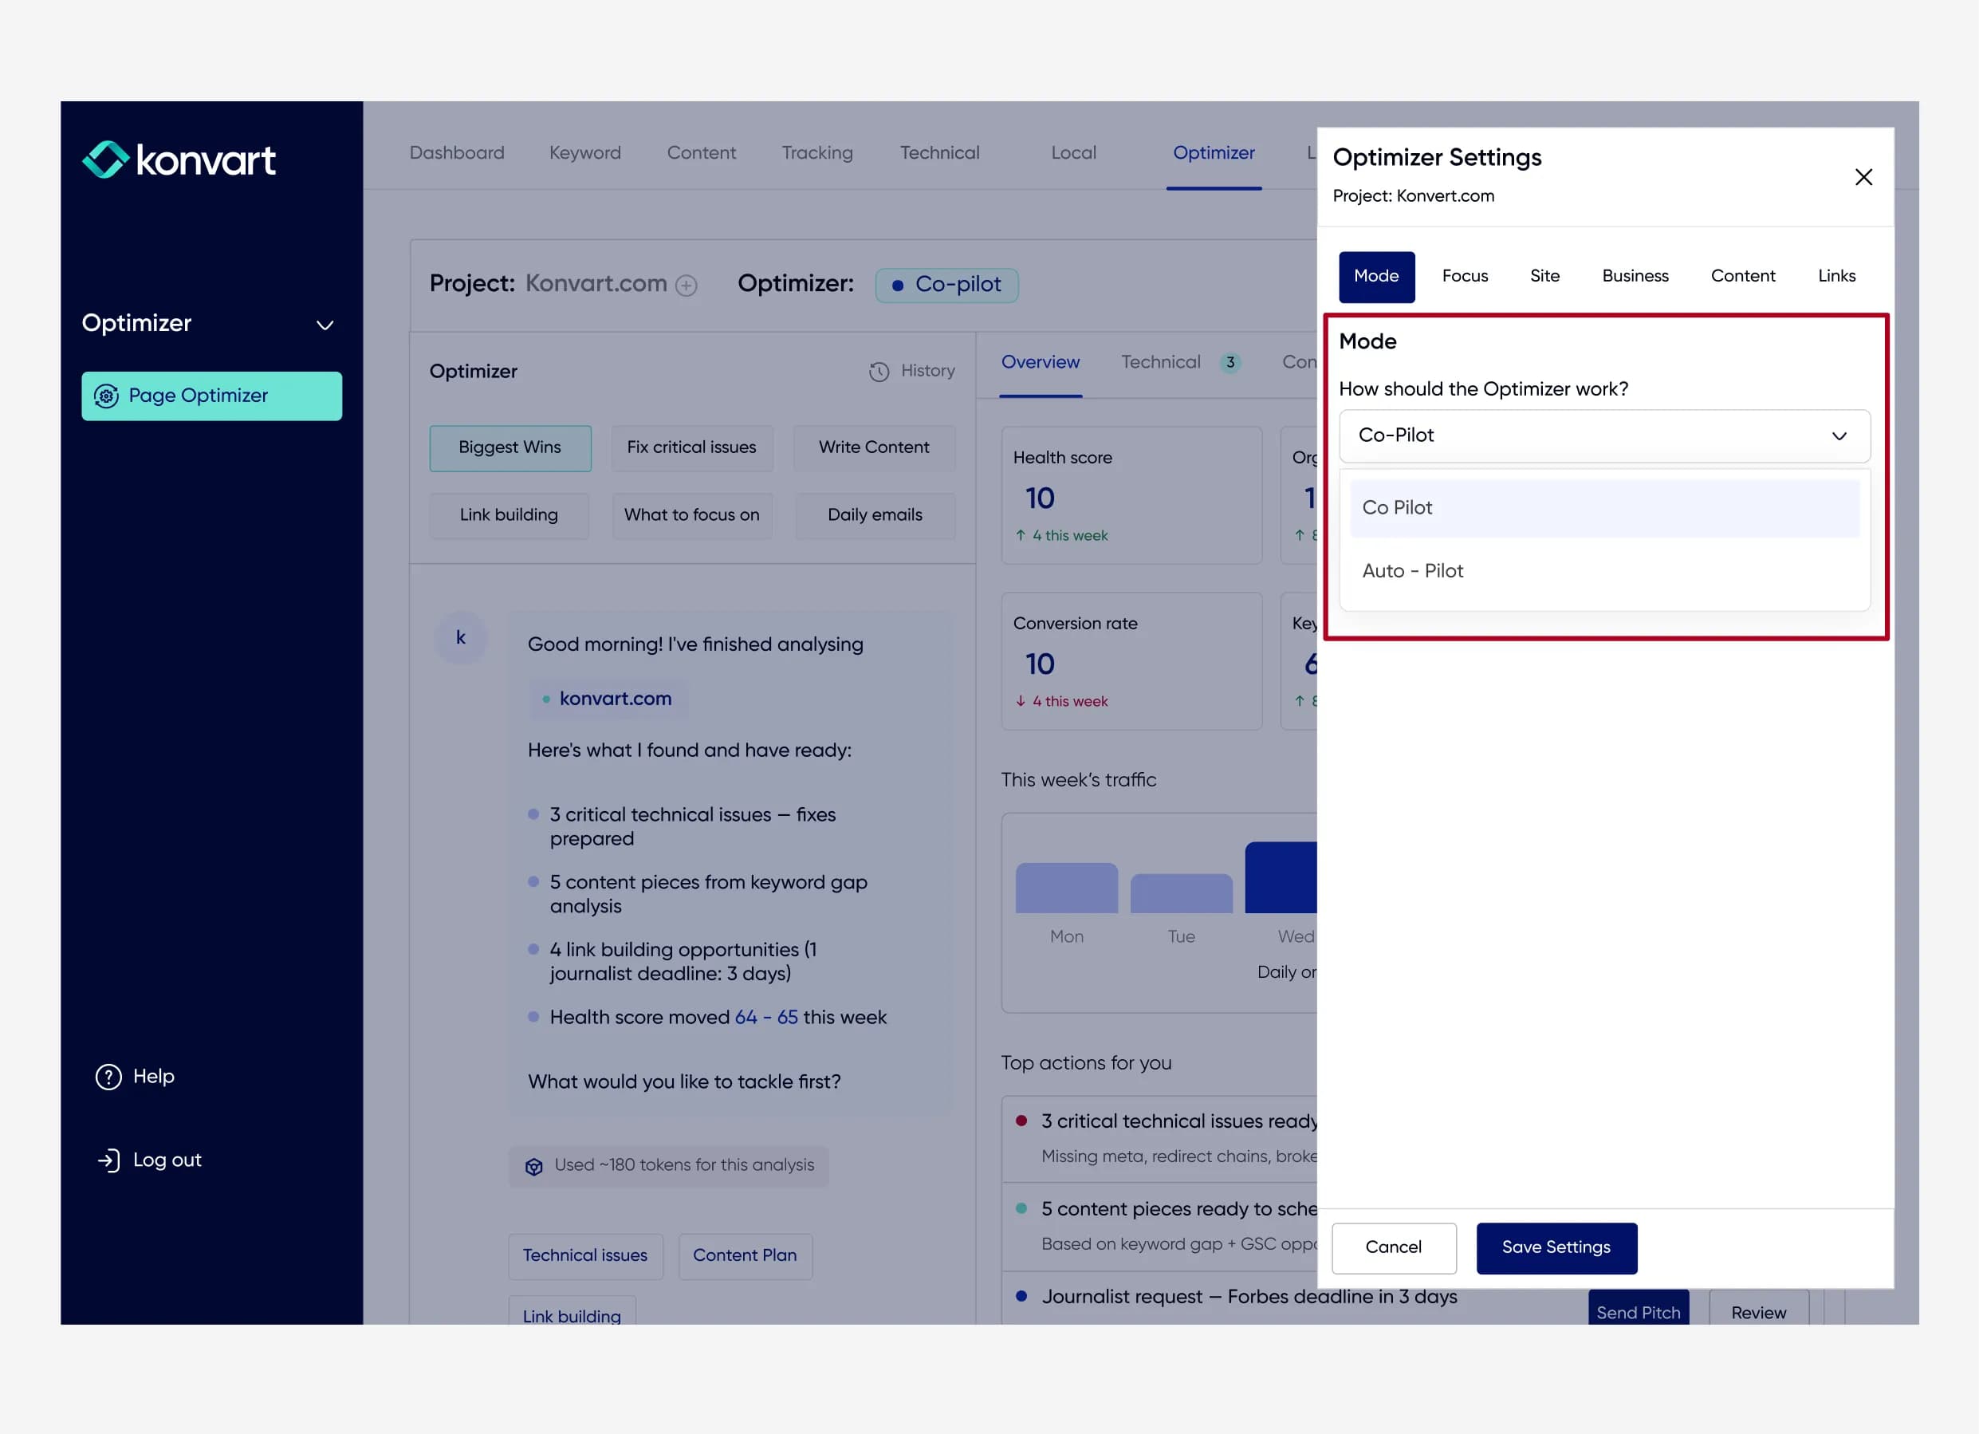Click the Conversion rate card

click(x=1131, y=662)
